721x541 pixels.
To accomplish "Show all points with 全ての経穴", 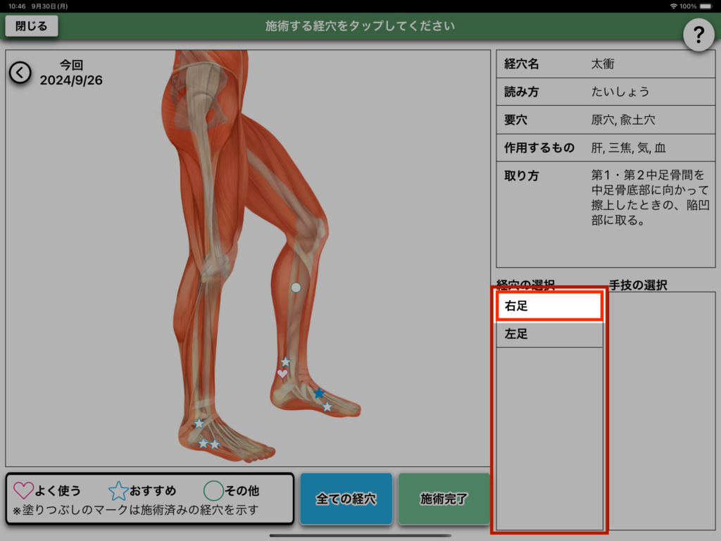I will click(x=346, y=499).
